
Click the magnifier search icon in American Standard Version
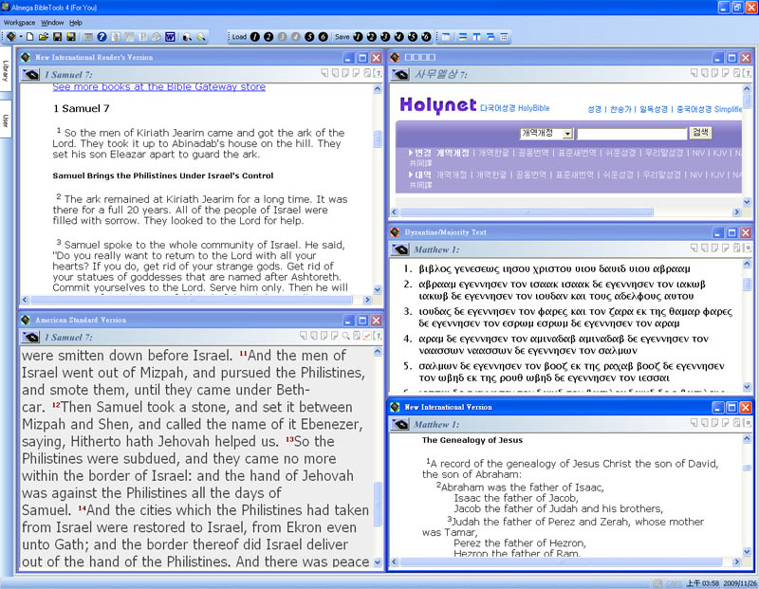(345, 336)
